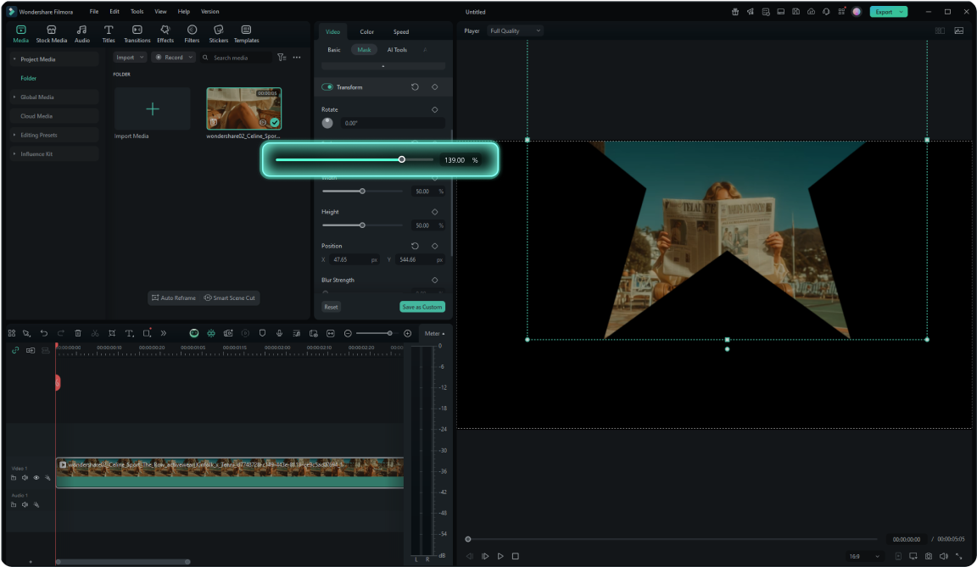Viewport: 977px width, 567px height.
Task: Delete the selected clip with the trash icon
Action: 78,334
